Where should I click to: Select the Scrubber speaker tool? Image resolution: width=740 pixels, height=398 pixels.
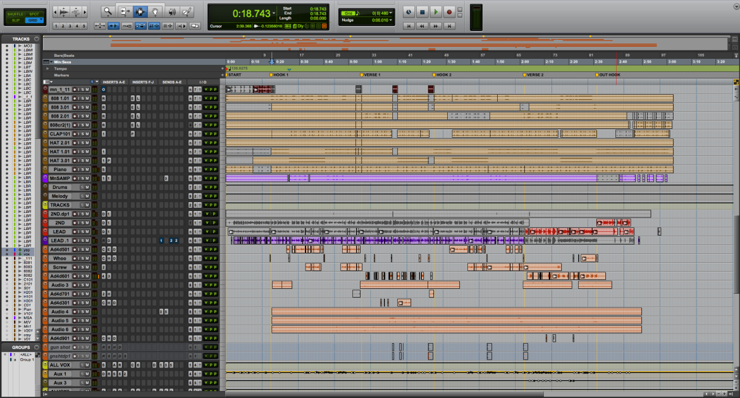pos(172,11)
